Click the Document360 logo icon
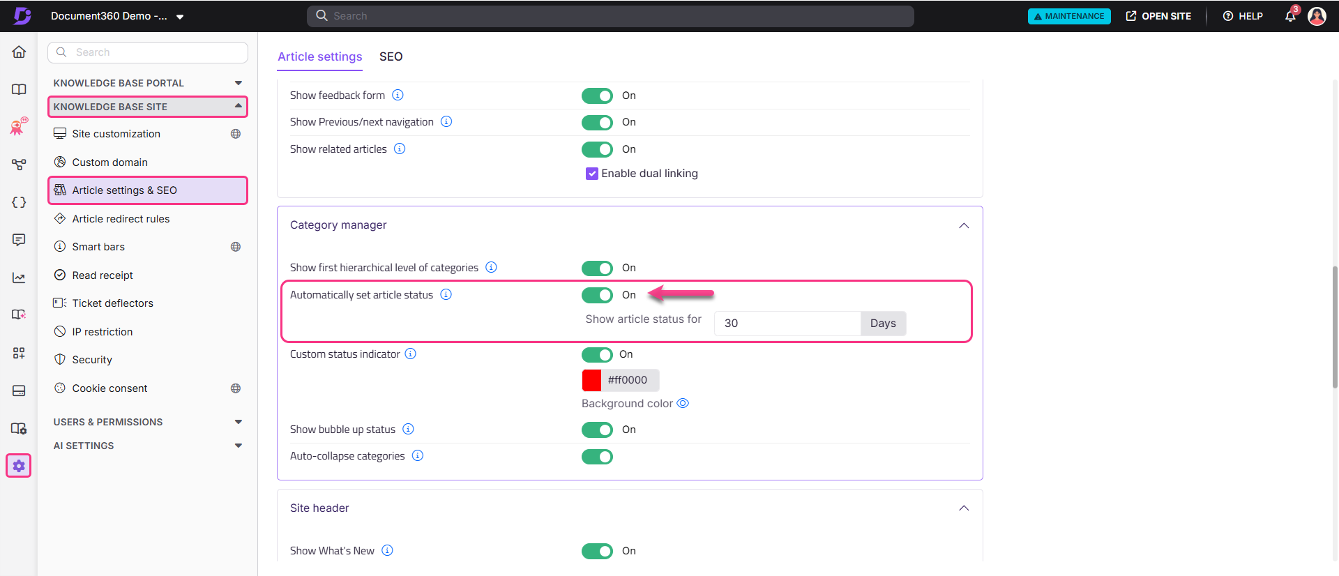The width and height of the screenshot is (1339, 576). pos(22,15)
